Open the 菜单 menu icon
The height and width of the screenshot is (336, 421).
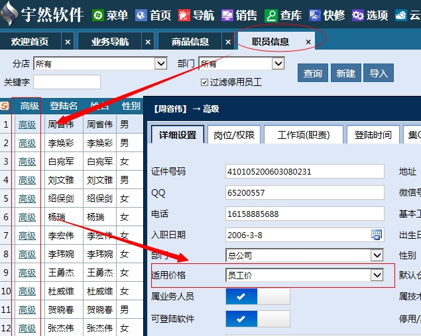click(98, 15)
